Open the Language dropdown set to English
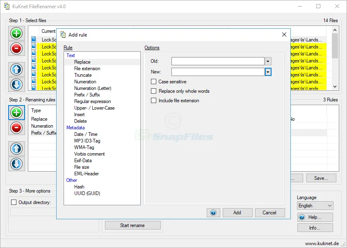347x248 pixels. (x=315, y=206)
